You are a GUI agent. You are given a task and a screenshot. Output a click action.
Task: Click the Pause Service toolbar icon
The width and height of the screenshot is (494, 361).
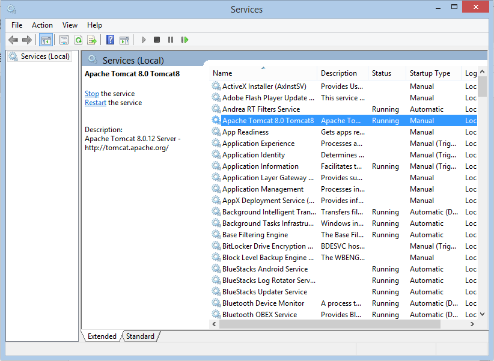click(x=171, y=40)
